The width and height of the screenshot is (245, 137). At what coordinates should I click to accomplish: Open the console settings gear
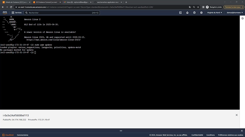[x=201, y=13]
